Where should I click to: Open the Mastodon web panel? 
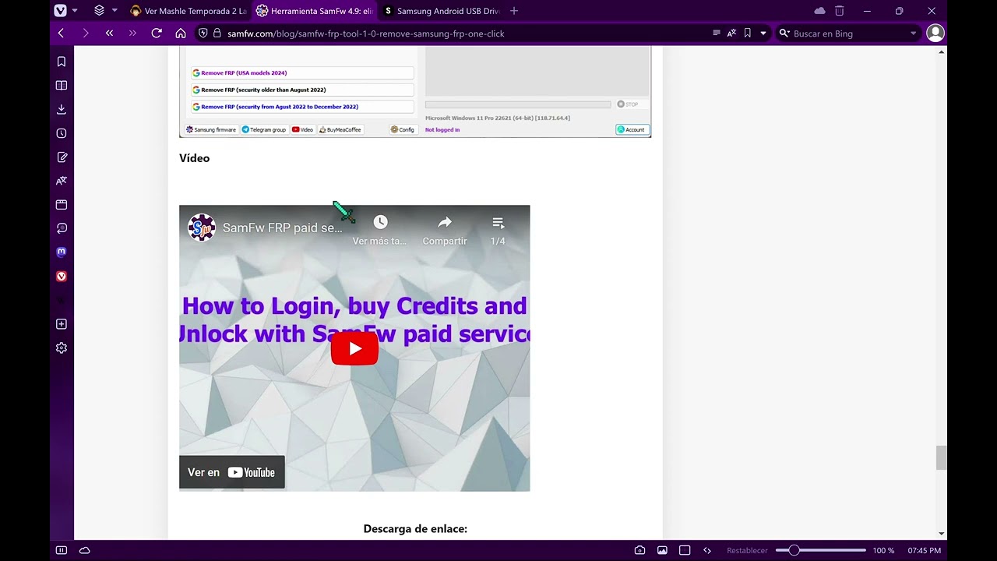62,252
